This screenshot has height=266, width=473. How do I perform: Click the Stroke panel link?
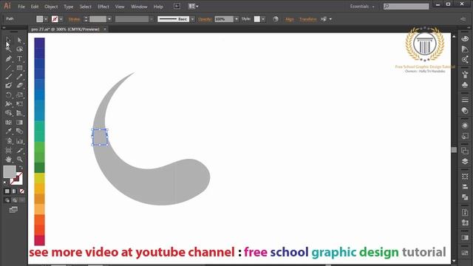pyautogui.click(x=74, y=19)
